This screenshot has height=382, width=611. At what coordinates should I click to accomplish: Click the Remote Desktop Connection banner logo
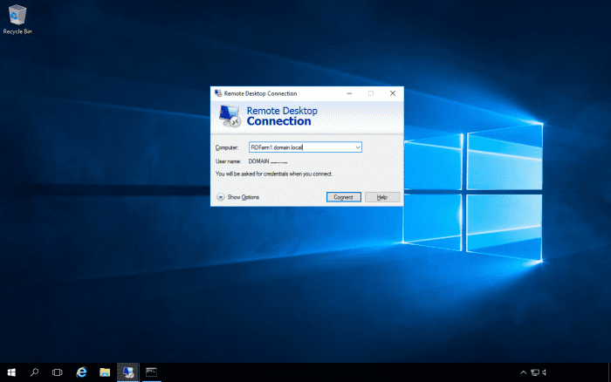[229, 116]
